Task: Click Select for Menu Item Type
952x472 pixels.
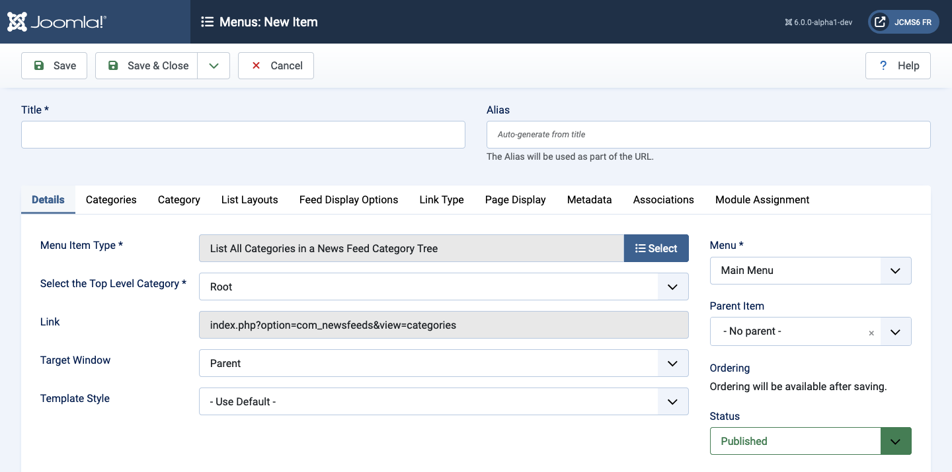Action: pyautogui.click(x=656, y=248)
